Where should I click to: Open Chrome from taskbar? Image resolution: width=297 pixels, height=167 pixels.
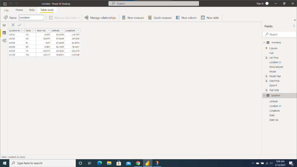coord(138,163)
